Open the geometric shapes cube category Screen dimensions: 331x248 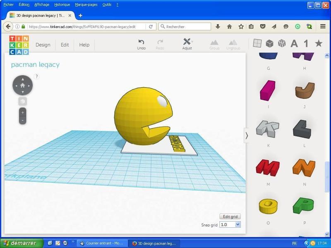tap(270, 43)
